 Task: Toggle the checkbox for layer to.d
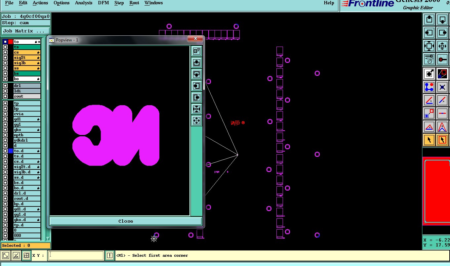point(5,151)
